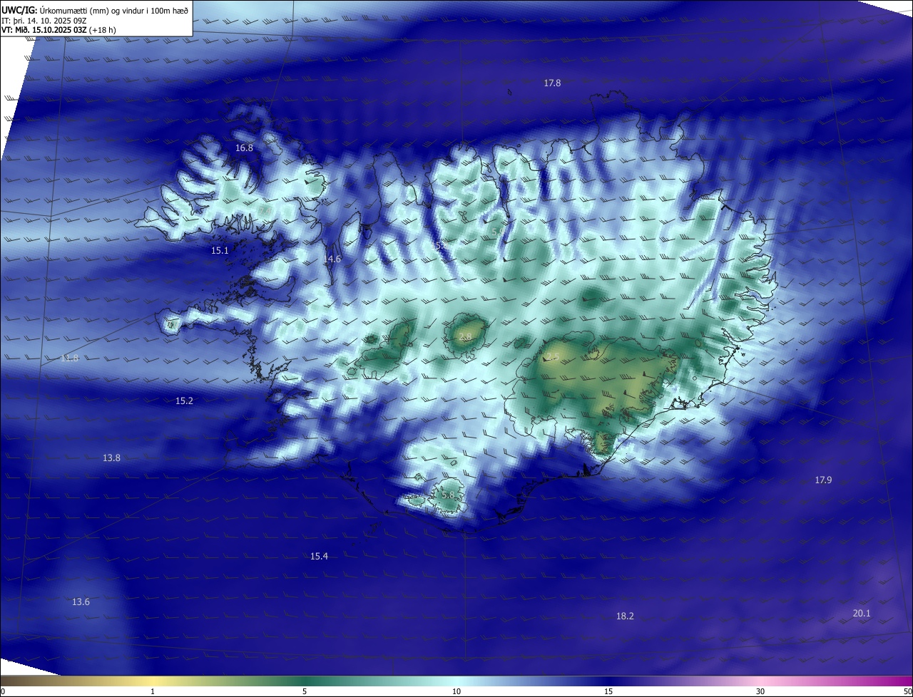
Task: Click the 15.4 value south of Iceland
Action: pos(319,557)
